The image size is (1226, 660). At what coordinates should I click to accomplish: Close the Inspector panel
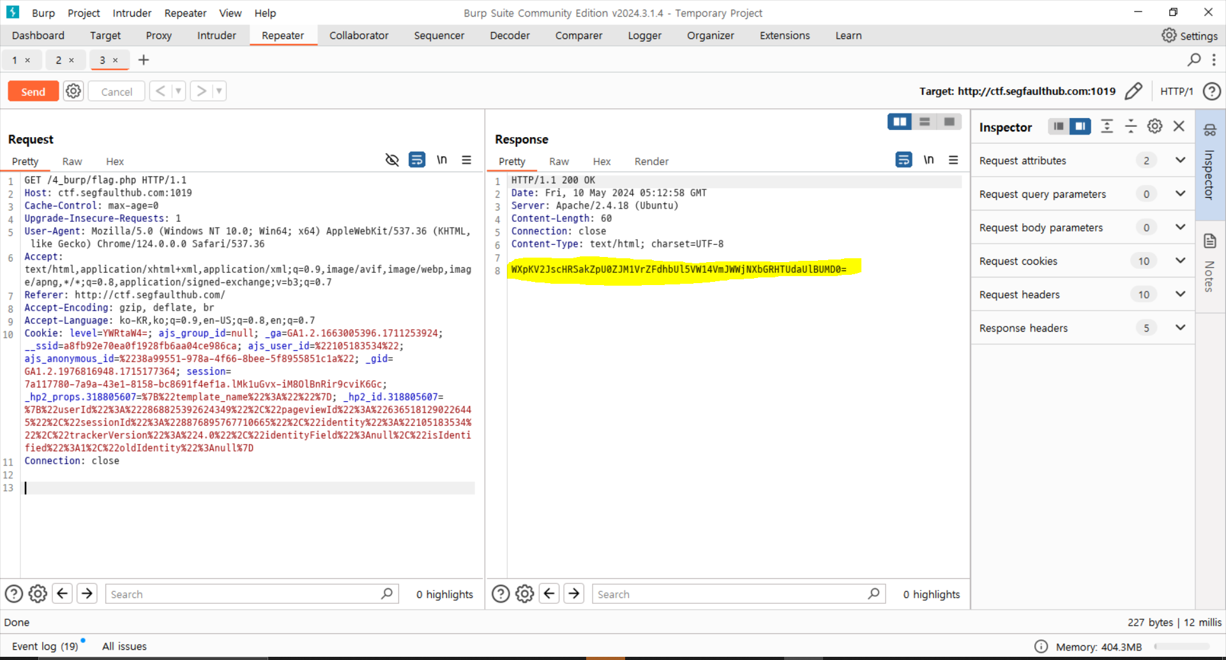coord(1179,126)
